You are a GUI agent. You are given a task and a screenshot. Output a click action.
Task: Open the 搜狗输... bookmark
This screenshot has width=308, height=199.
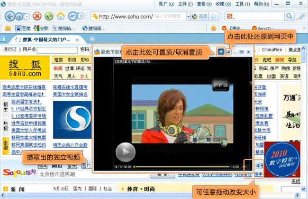click(x=64, y=29)
